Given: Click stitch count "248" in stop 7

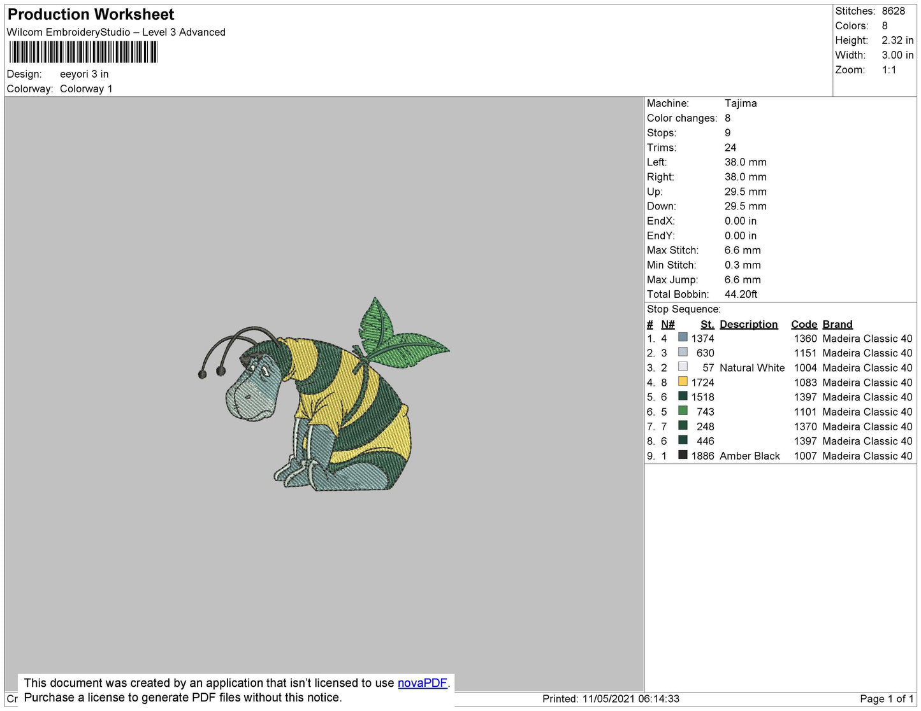Looking at the screenshot, I should 706,426.
